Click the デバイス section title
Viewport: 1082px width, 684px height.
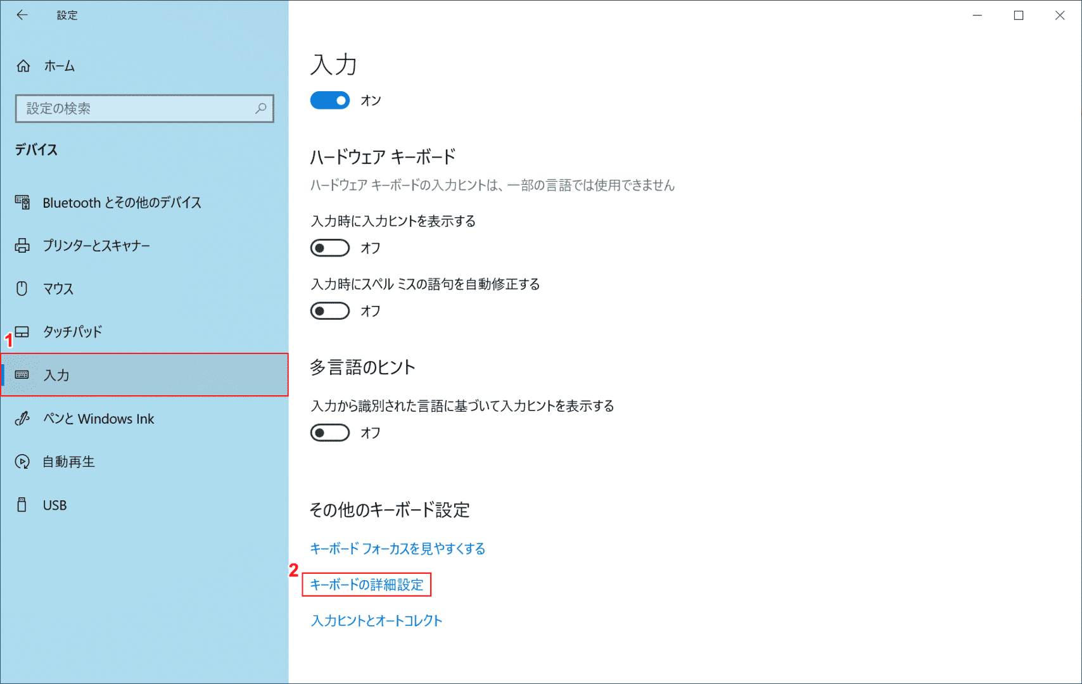pos(36,149)
